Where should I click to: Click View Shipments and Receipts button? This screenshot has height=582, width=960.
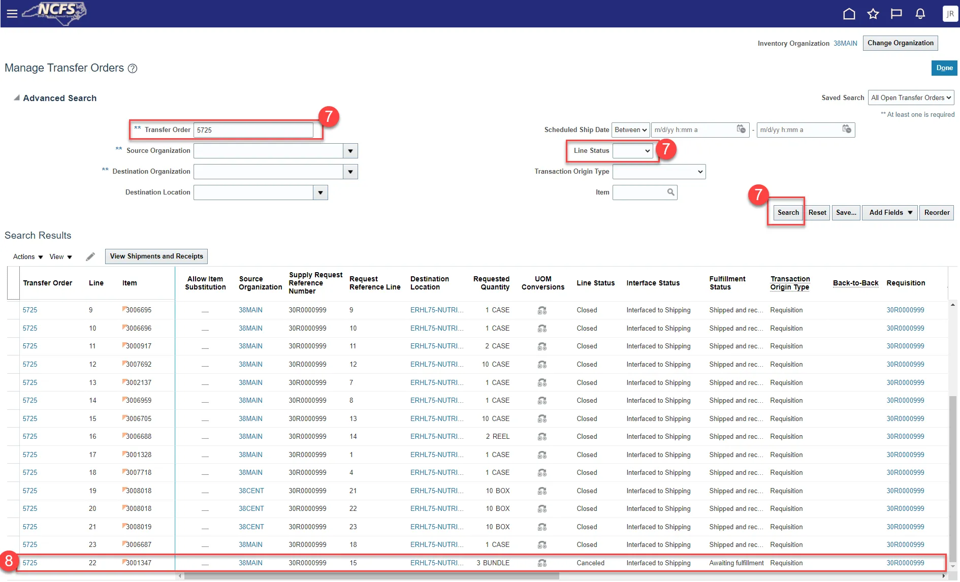(x=156, y=256)
